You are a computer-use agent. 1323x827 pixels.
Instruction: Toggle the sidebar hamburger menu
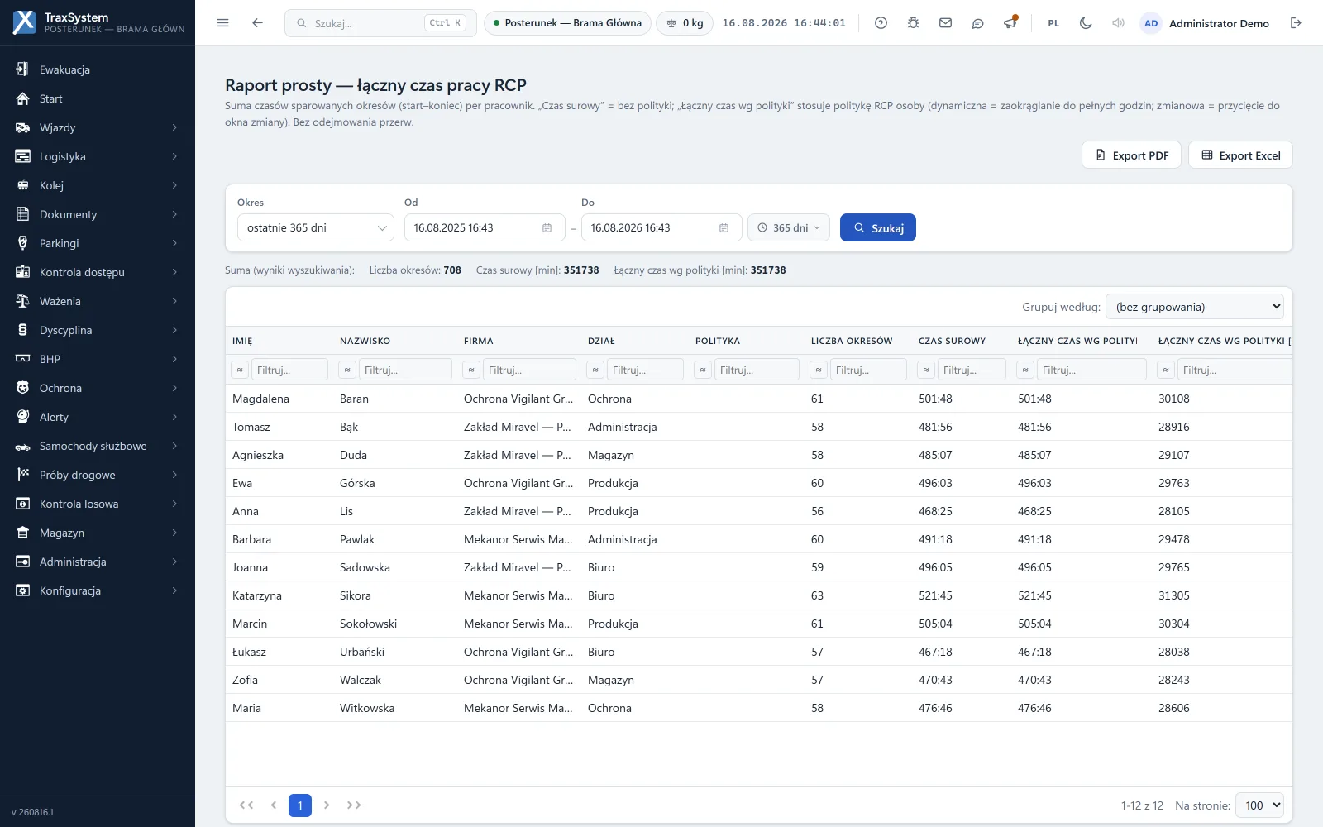pos(222,23)
